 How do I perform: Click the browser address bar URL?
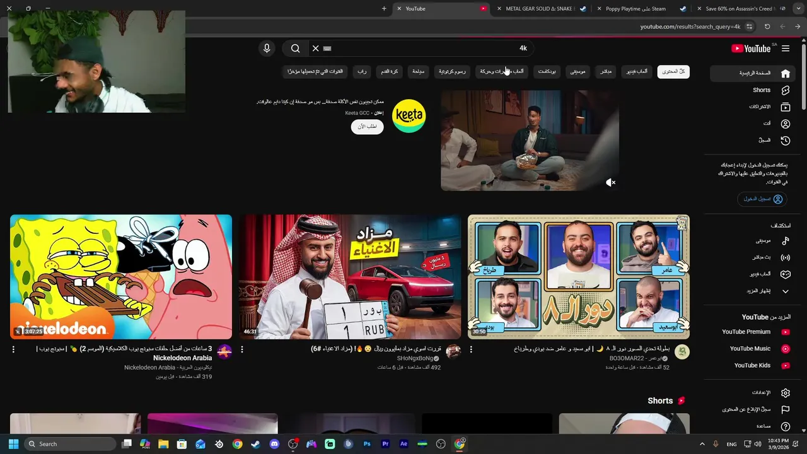pos(690,26)
